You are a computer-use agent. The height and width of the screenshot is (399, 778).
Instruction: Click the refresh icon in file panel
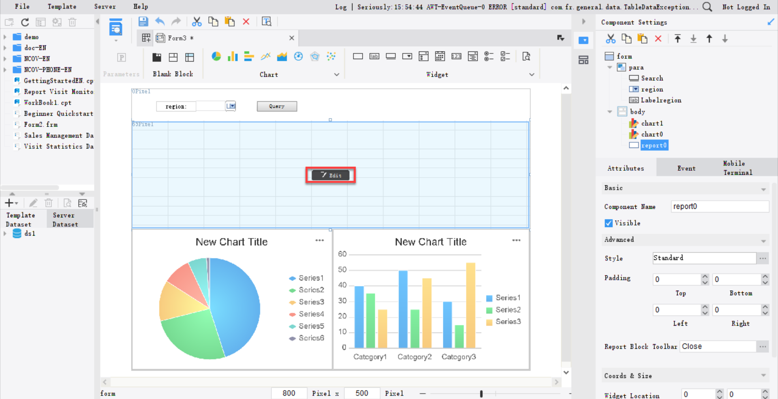25,22
